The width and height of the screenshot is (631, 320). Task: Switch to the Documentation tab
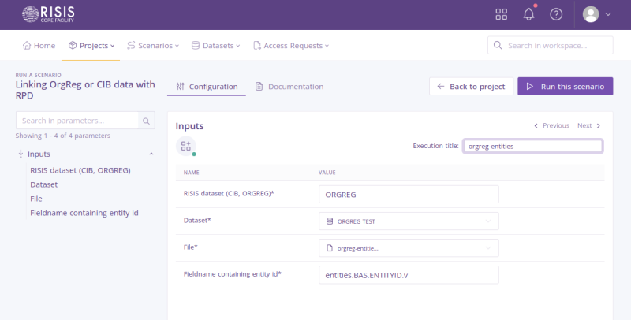(289, 87)
